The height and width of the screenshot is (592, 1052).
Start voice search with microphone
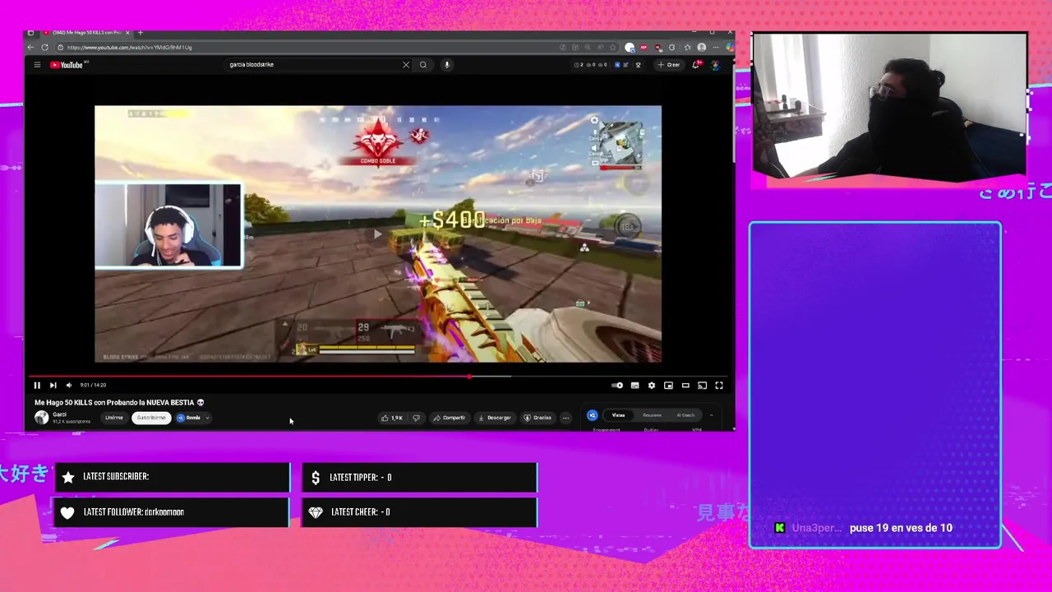pos(447,65)
